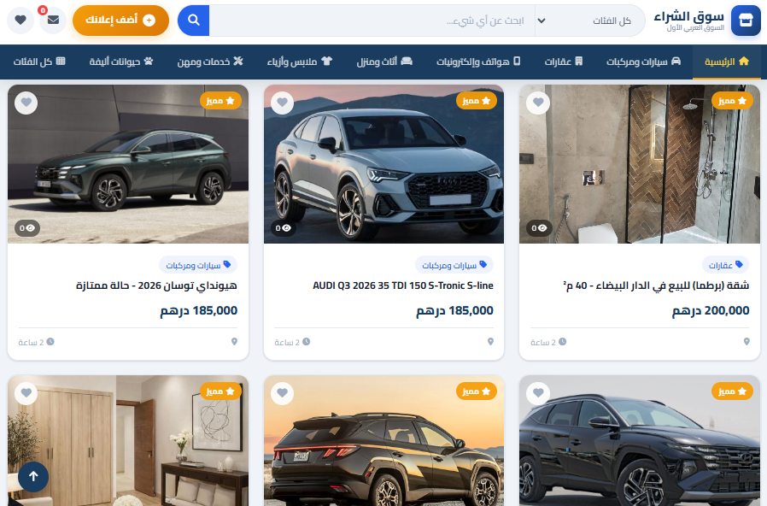The height and width of the screenshot is (506, 767).
Task: Select الرئيسية home tab
Action: coord(726,62)
